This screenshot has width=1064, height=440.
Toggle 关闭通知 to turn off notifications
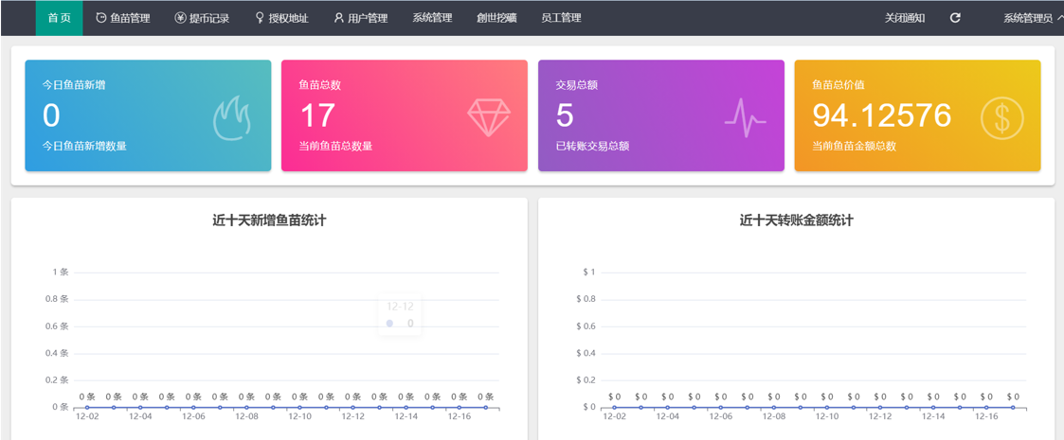tap(904, 18)
